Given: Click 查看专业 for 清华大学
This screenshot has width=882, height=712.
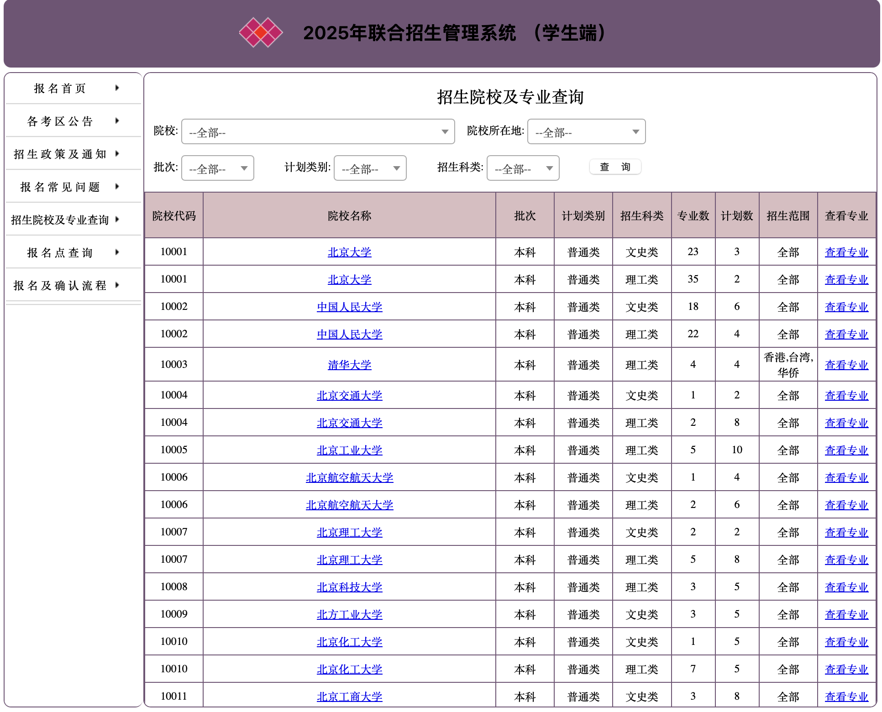Looking at the screenshot, I should pos(847,365).
